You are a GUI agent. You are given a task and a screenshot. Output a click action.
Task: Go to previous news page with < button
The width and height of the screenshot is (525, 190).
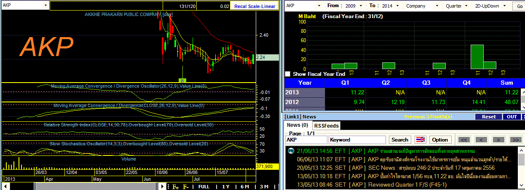coord(481,139)
